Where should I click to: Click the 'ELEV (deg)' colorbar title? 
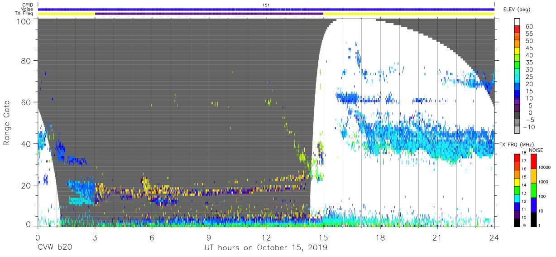516,9
